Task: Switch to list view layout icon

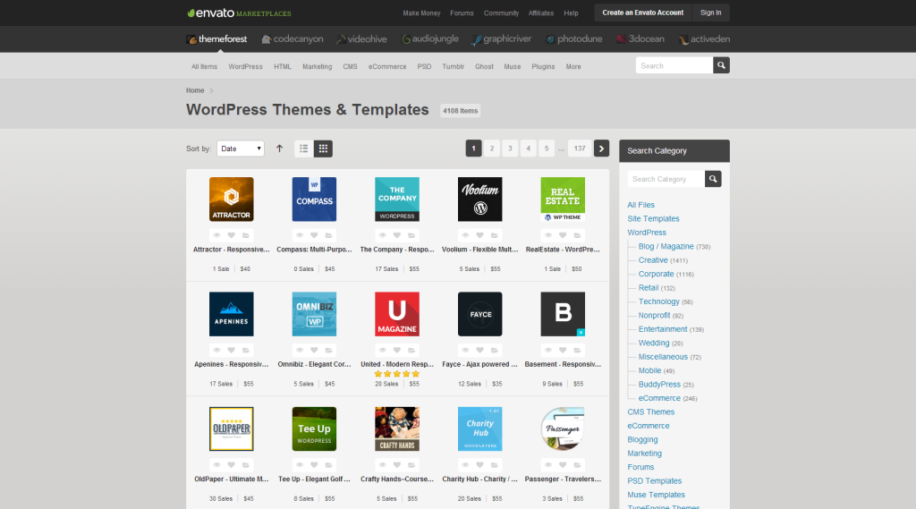Action: coord(304,148)
